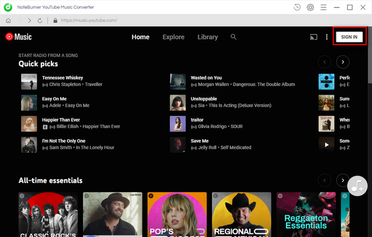The width and height of the screenshot is (372, 237).
Task: Open the Adele artist link
Action: click(55, 105)
